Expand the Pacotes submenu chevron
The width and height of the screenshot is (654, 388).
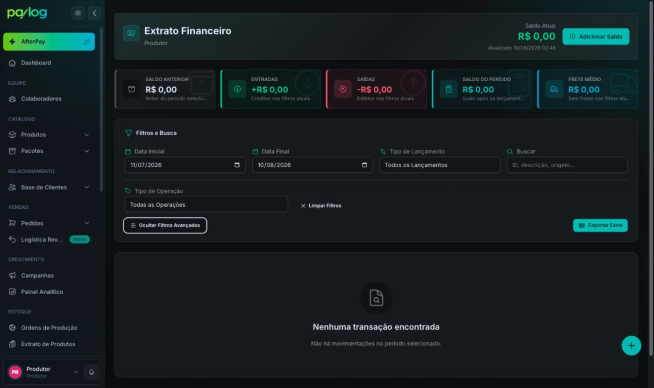pyautogui.click(x=86, y=151)
